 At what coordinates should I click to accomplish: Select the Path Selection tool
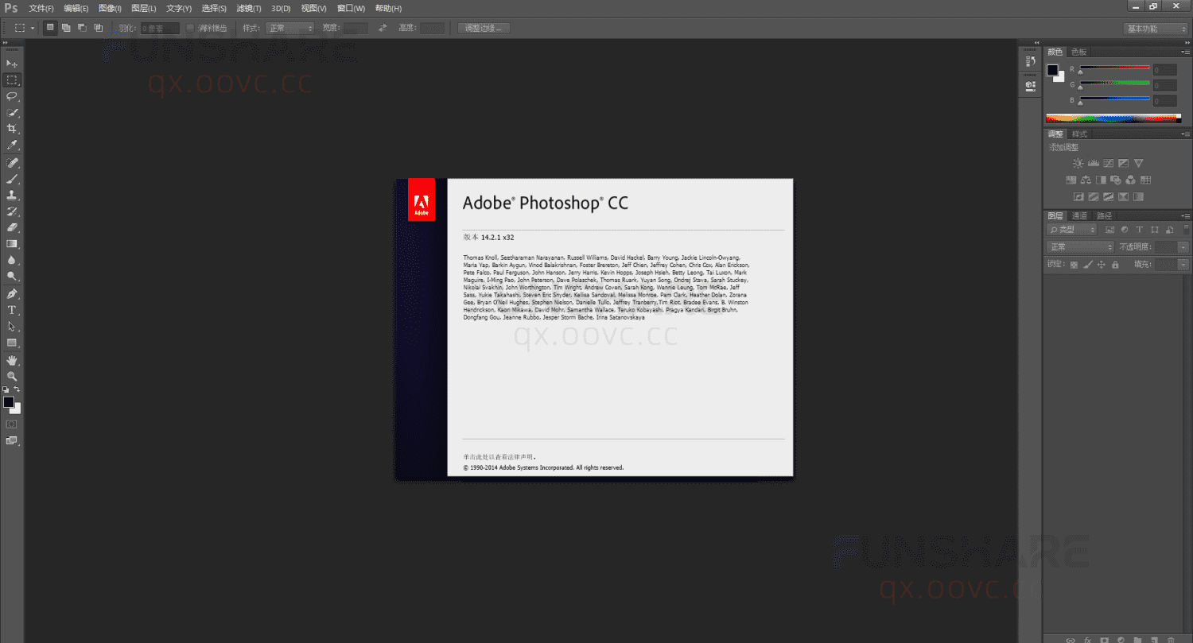point(12,327)
